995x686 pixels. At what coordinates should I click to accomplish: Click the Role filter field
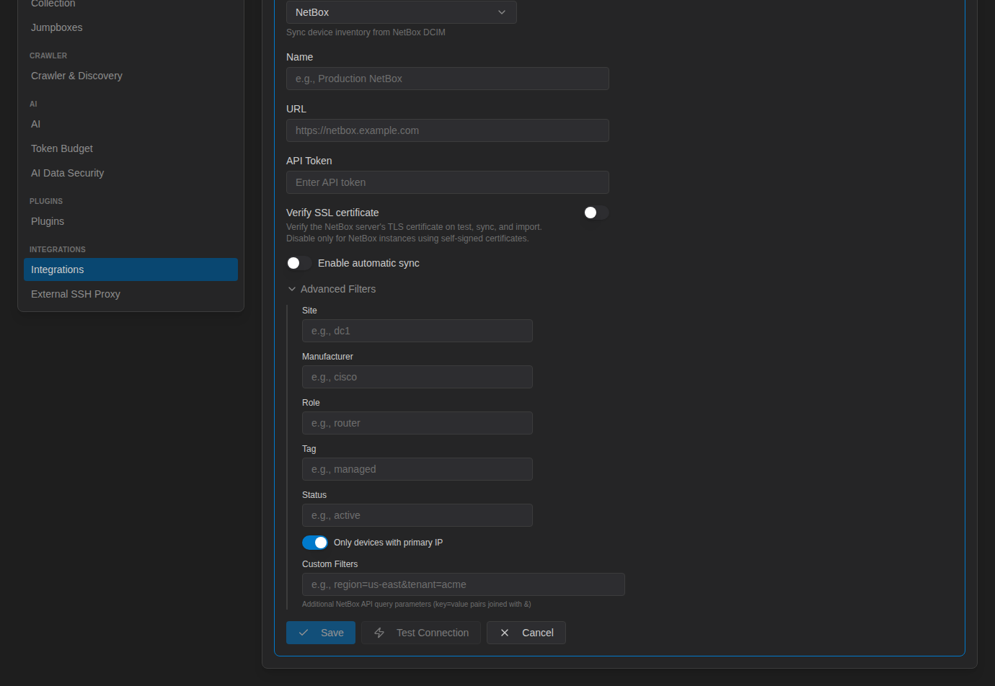(417, 423)
